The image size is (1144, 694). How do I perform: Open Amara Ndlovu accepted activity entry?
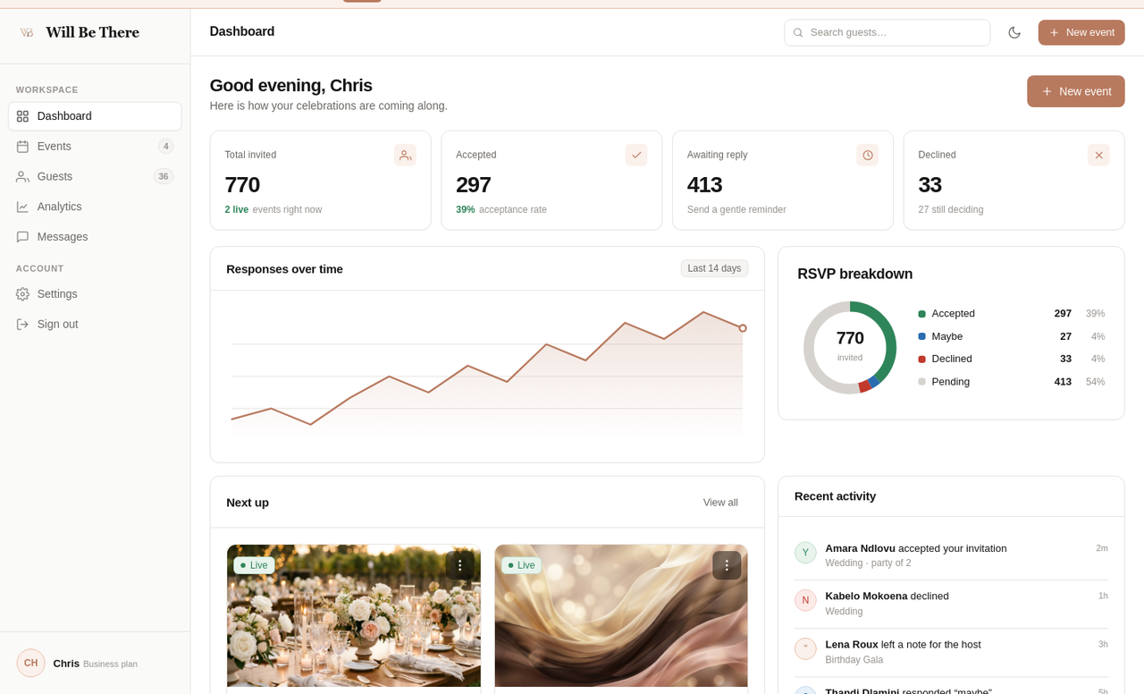(951, 555)
